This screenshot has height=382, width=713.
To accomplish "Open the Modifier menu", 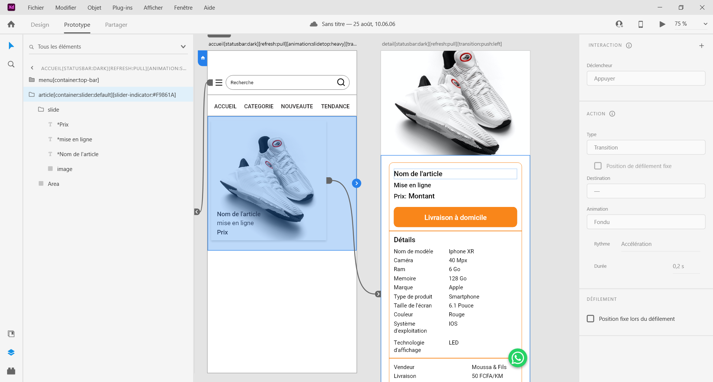I will [x=66, y=7].
